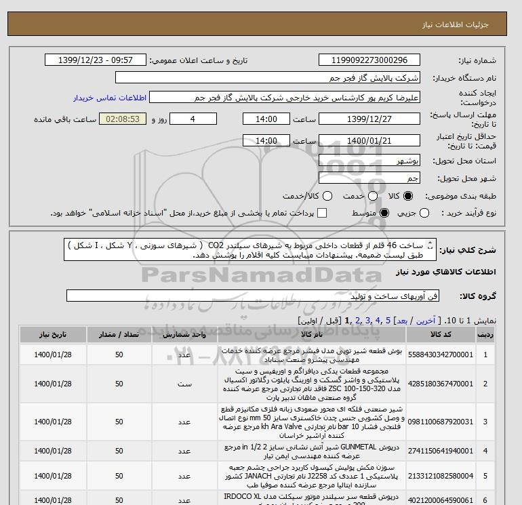
Task: Click the page header جزئیات اطلاعات نیاز
Action: [455, 24]
